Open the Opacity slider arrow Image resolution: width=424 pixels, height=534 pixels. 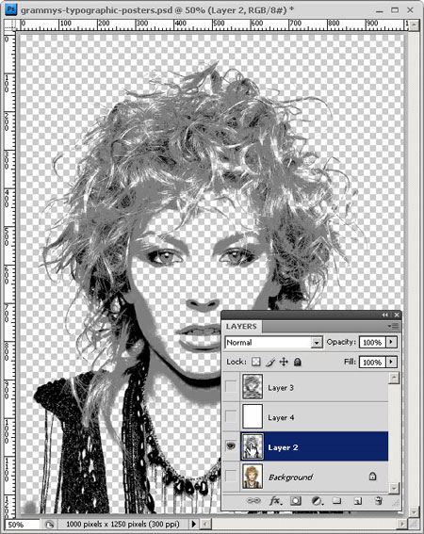click(x=392, y=342)
